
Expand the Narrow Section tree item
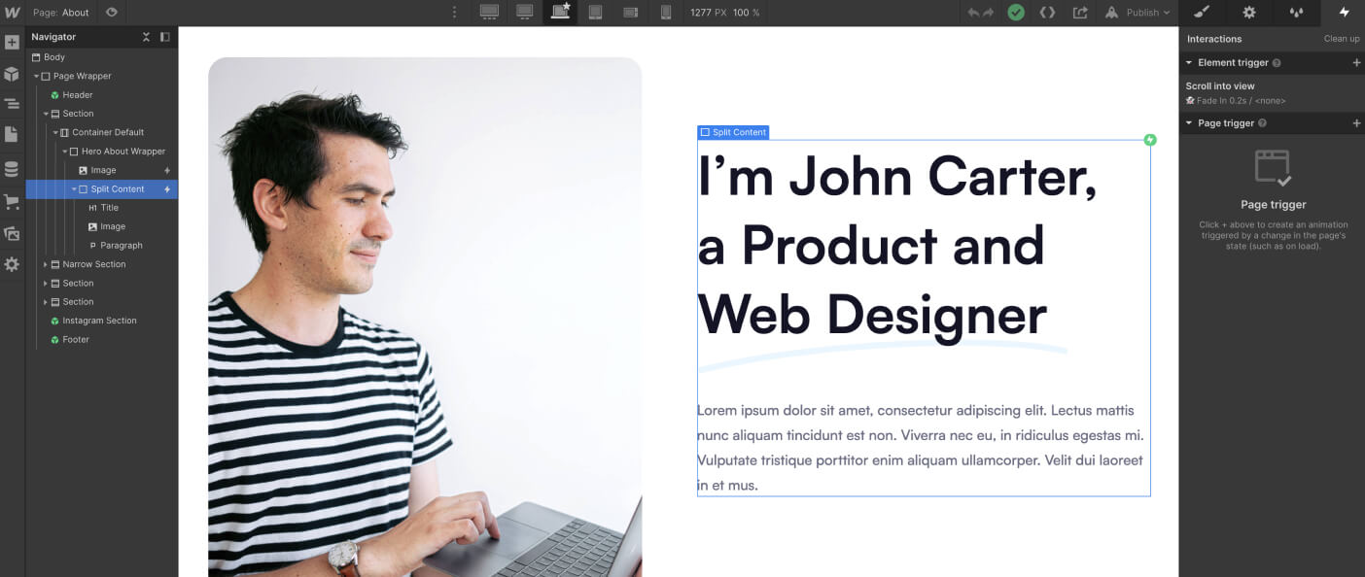(x=45, y=263)
